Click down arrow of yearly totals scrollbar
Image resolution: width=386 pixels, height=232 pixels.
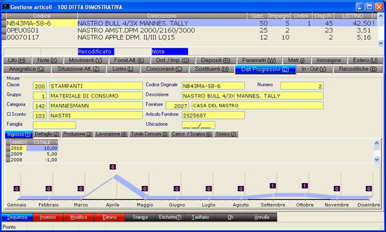click(377, 160)
